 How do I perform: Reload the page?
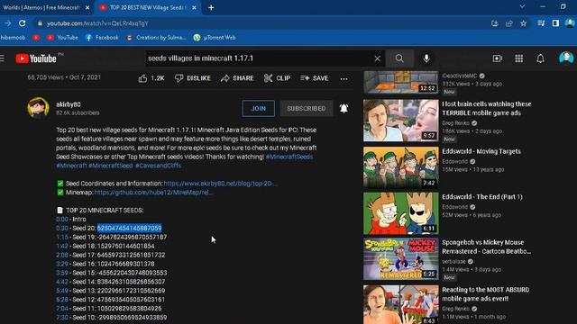[22, 23]
